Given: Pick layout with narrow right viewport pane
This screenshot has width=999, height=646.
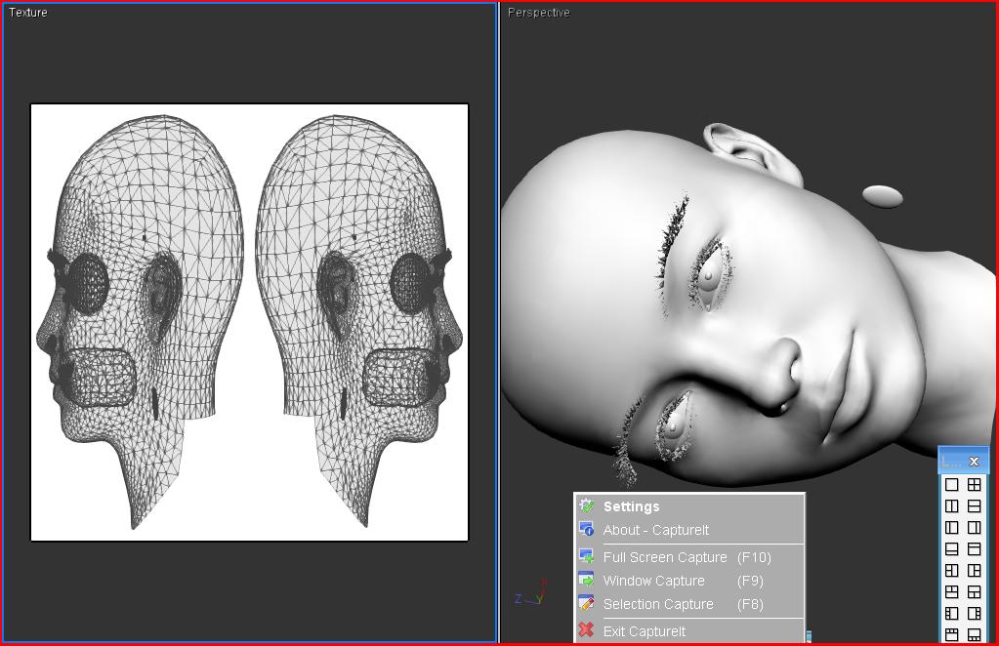Looking at the screenshot, I should [x=974, y=527].
